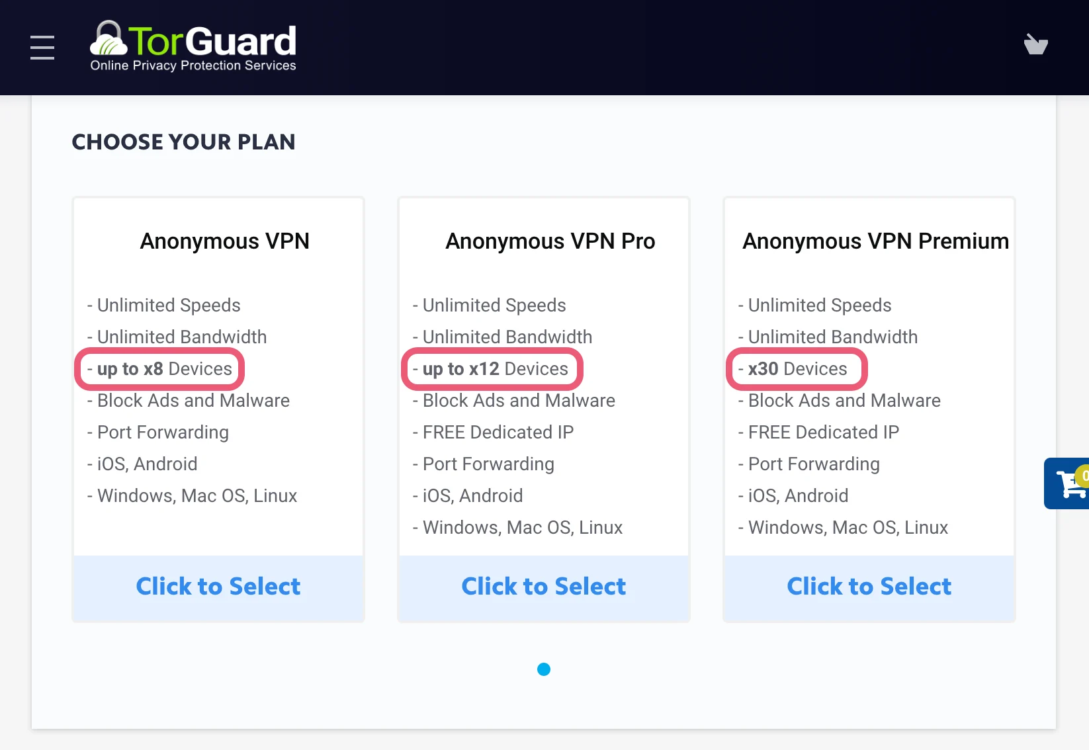This screenshot has height=750, width=1089.
Task: Click the cart badge showing item count
Action: pyautogui.click(x=1084, y=475)
